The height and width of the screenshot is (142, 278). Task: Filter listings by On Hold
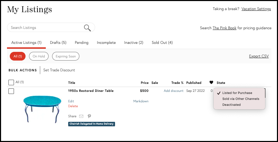(39, 56)
